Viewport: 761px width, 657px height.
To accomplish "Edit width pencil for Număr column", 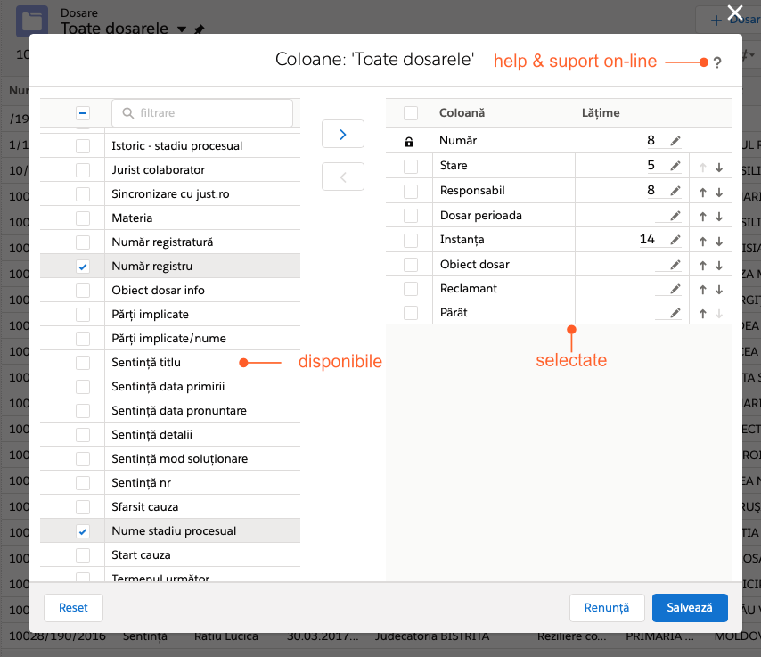I will pos(675,141).
